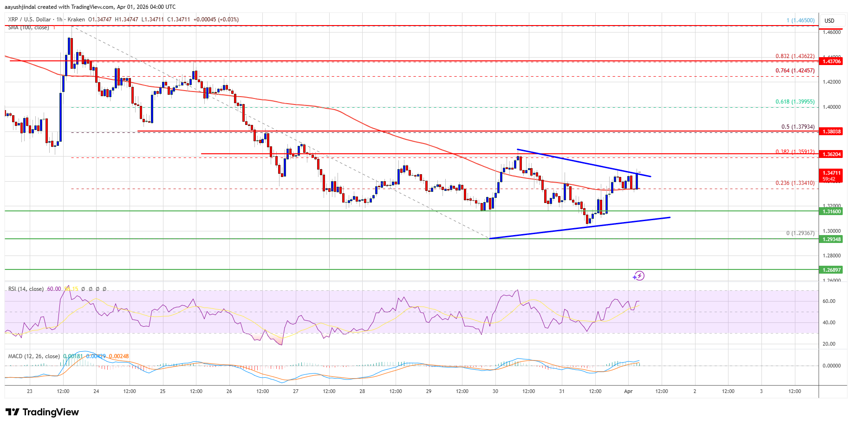852x426 pixels.
Task: Click the red 1.38038 resistance price tag
Action: click(832, 131)
